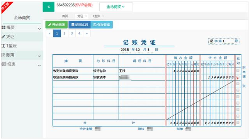
Task: Click the 会计主管 signature field
Action: (98, 129)
